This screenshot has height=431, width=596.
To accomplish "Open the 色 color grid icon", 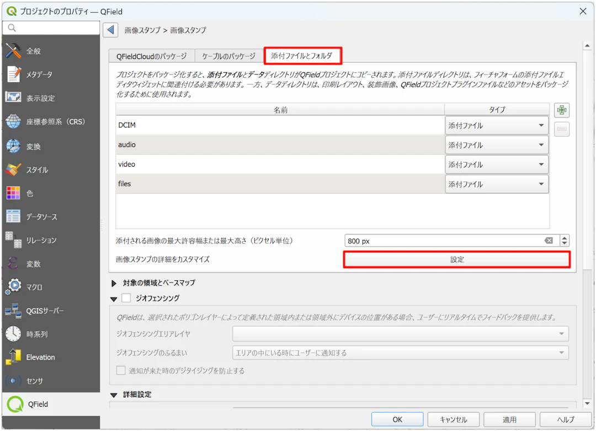I will [13, 193].
